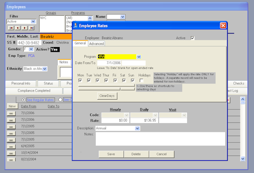
Task: Uncheck the Fri day checkbox
Action: (115, 80)
